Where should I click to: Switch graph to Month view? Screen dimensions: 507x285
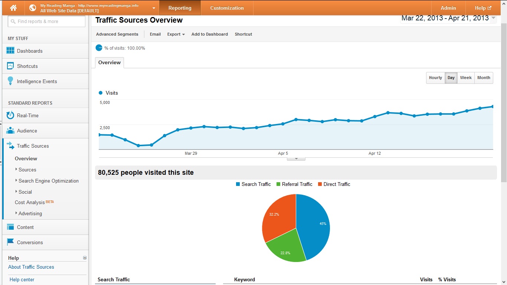tap(484, 78)
